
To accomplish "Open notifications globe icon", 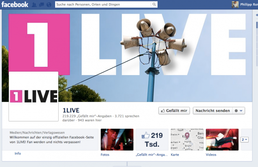I will tap(49, 5).
